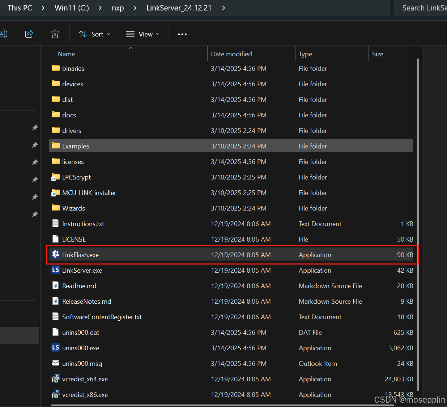Select the LICENSE file icon
Image resolution: width=447 pixels, height=407 pixels.
click(55, 239)
